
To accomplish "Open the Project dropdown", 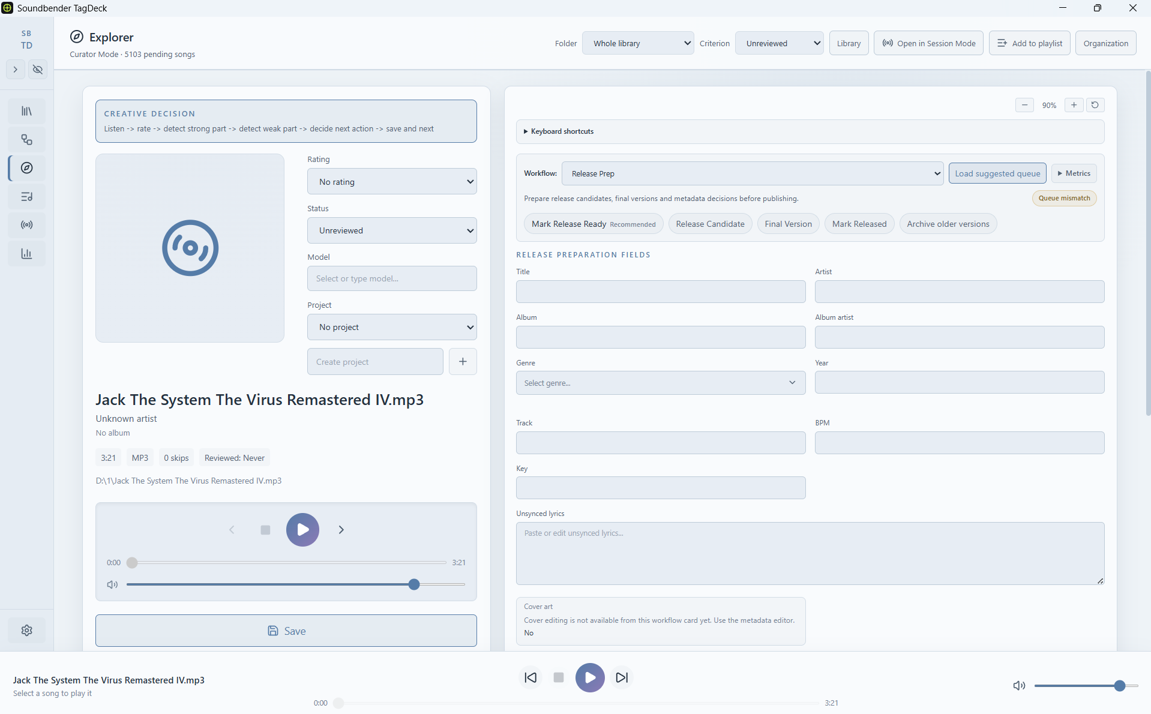I will tap(392, 327).
